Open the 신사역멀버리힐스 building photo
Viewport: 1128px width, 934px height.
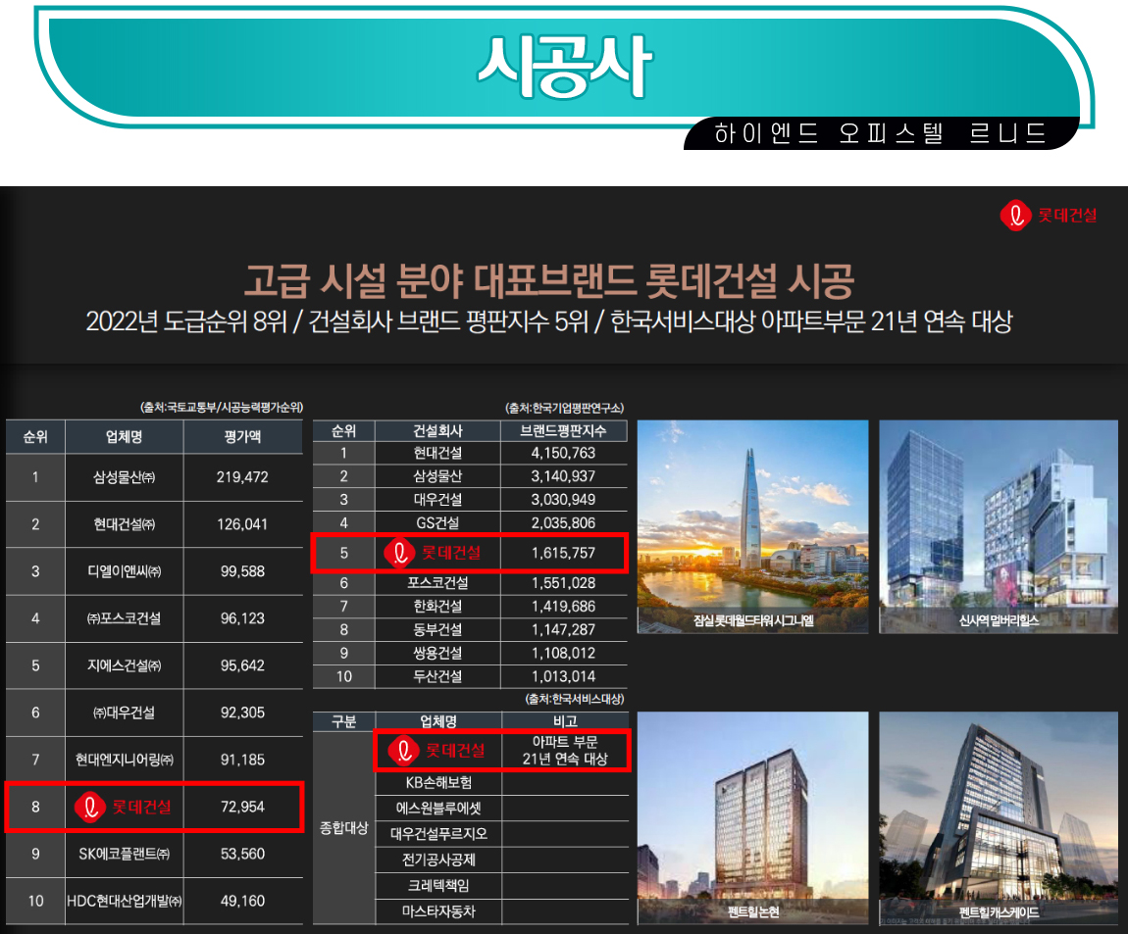(x=999, y=527)
